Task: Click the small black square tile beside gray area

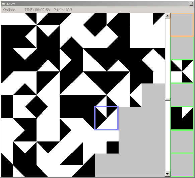Action: click(113, 147)
